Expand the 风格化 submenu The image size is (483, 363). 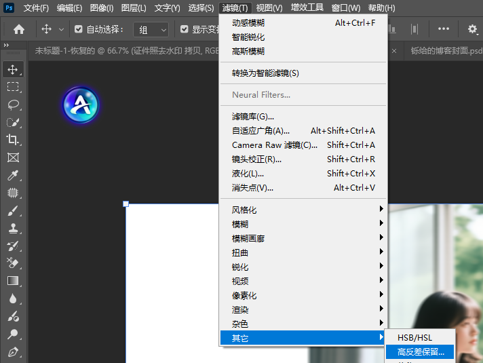coord(303,210)
